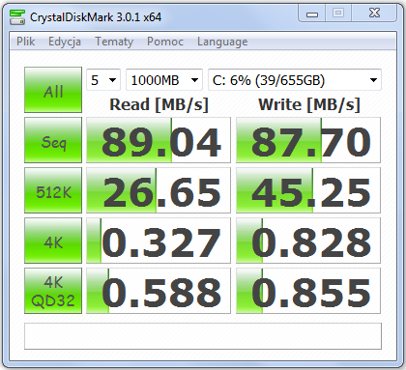Image resolution: width=406 pixels, height=370 pixels.
Task: Click the 4K QD32 read result 0.588
Action: point(159,291)
